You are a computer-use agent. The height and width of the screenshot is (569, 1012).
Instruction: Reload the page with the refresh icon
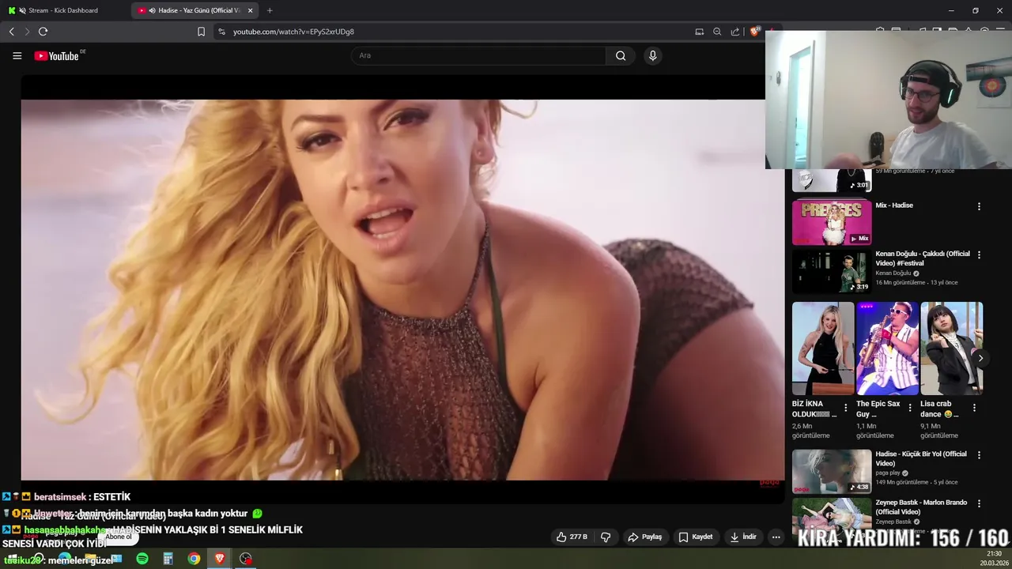[x=43, y=32]
